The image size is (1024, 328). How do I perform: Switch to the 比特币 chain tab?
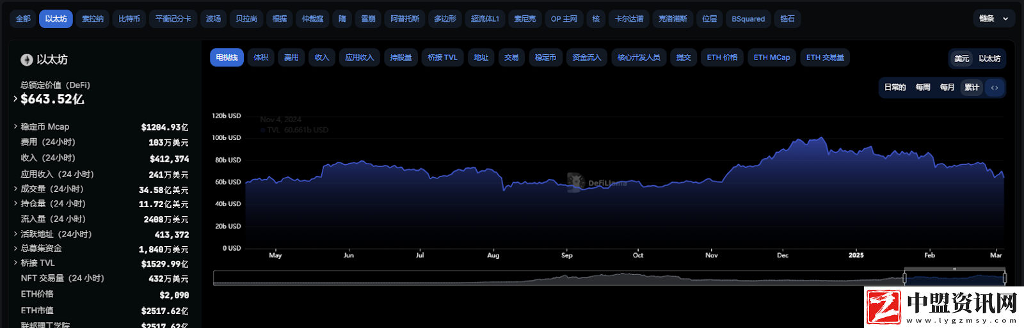click(129, 19)
